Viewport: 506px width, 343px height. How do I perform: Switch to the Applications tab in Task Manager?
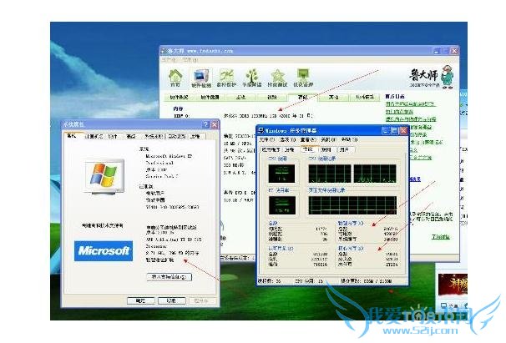pyautogui.click(x=271, y=149)
